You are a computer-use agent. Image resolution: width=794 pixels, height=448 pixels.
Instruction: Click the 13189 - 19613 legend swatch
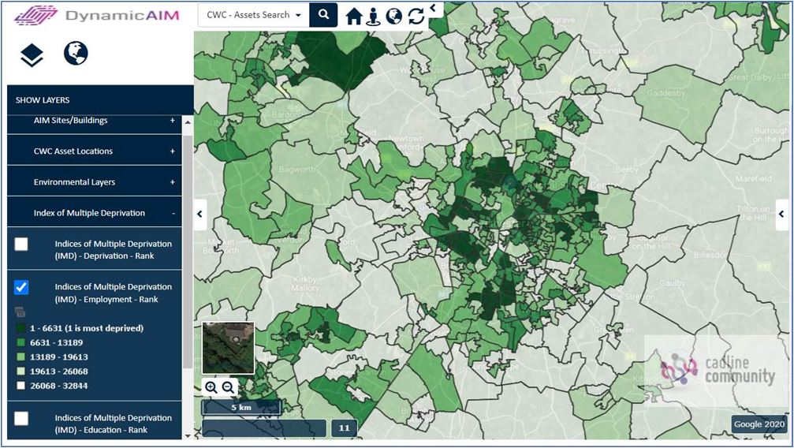click(21, 357)
